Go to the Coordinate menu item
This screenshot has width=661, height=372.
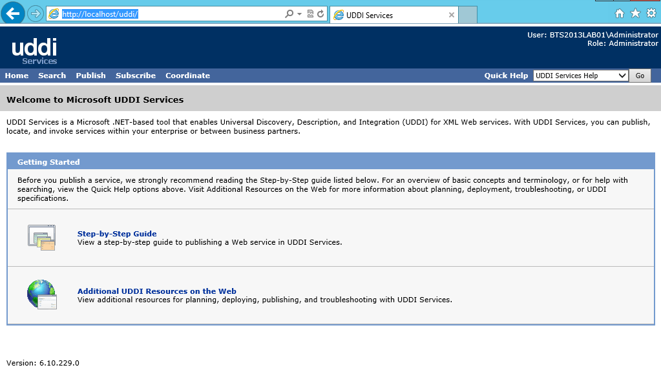187,76
